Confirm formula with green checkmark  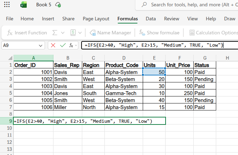click(63, 45)
